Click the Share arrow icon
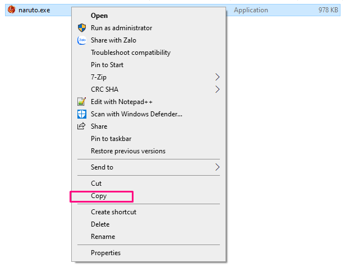Screen dimensions: 345x268 tap(81, 126)
